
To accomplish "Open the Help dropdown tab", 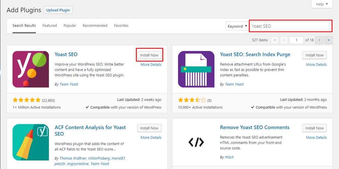I will [x=322, y=4].
